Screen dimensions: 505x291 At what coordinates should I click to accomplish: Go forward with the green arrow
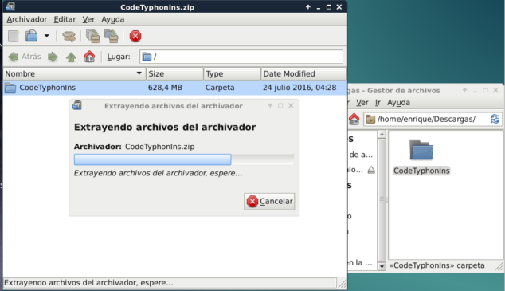(53, 57)
